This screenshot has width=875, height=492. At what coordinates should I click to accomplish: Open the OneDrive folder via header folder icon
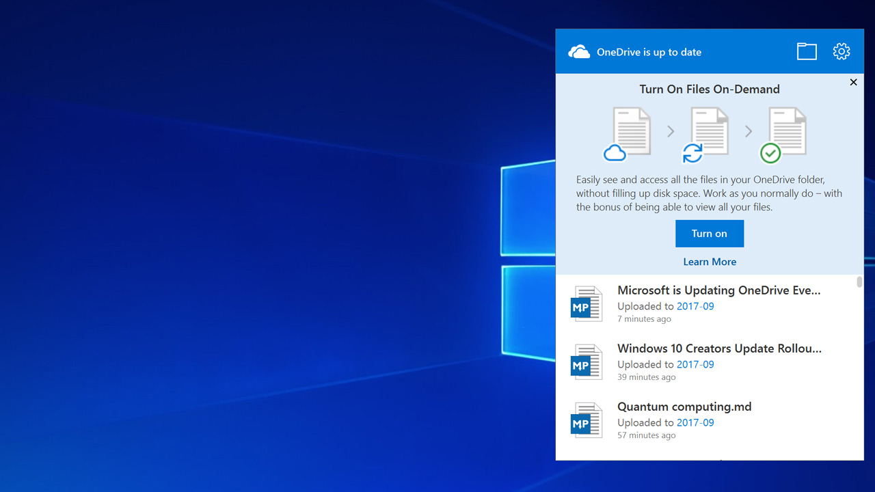[807, 52]
